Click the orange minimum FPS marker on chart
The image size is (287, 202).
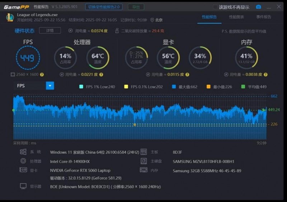click(x=135, y=125)
